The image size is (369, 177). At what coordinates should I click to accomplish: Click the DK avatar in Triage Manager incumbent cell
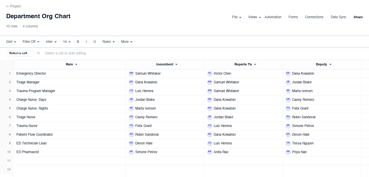tap(131, 82)
